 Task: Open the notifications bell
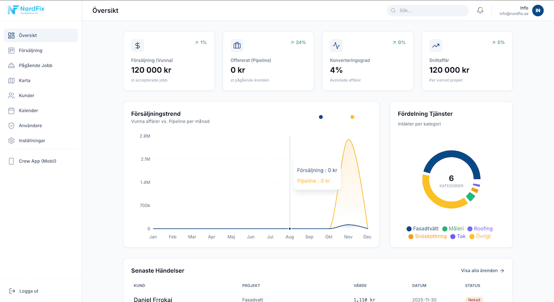480,11
